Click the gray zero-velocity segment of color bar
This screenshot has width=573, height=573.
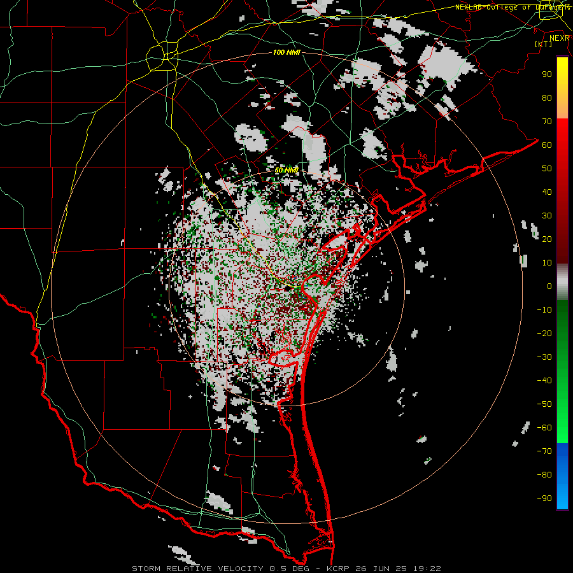tap(562, 282)
